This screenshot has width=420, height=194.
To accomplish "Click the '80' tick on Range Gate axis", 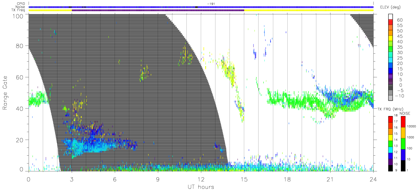I will coord(20,46).
